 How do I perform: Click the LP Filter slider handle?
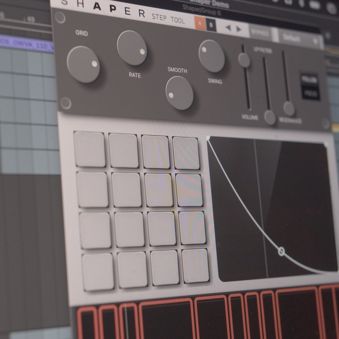(x=270, y=117)
